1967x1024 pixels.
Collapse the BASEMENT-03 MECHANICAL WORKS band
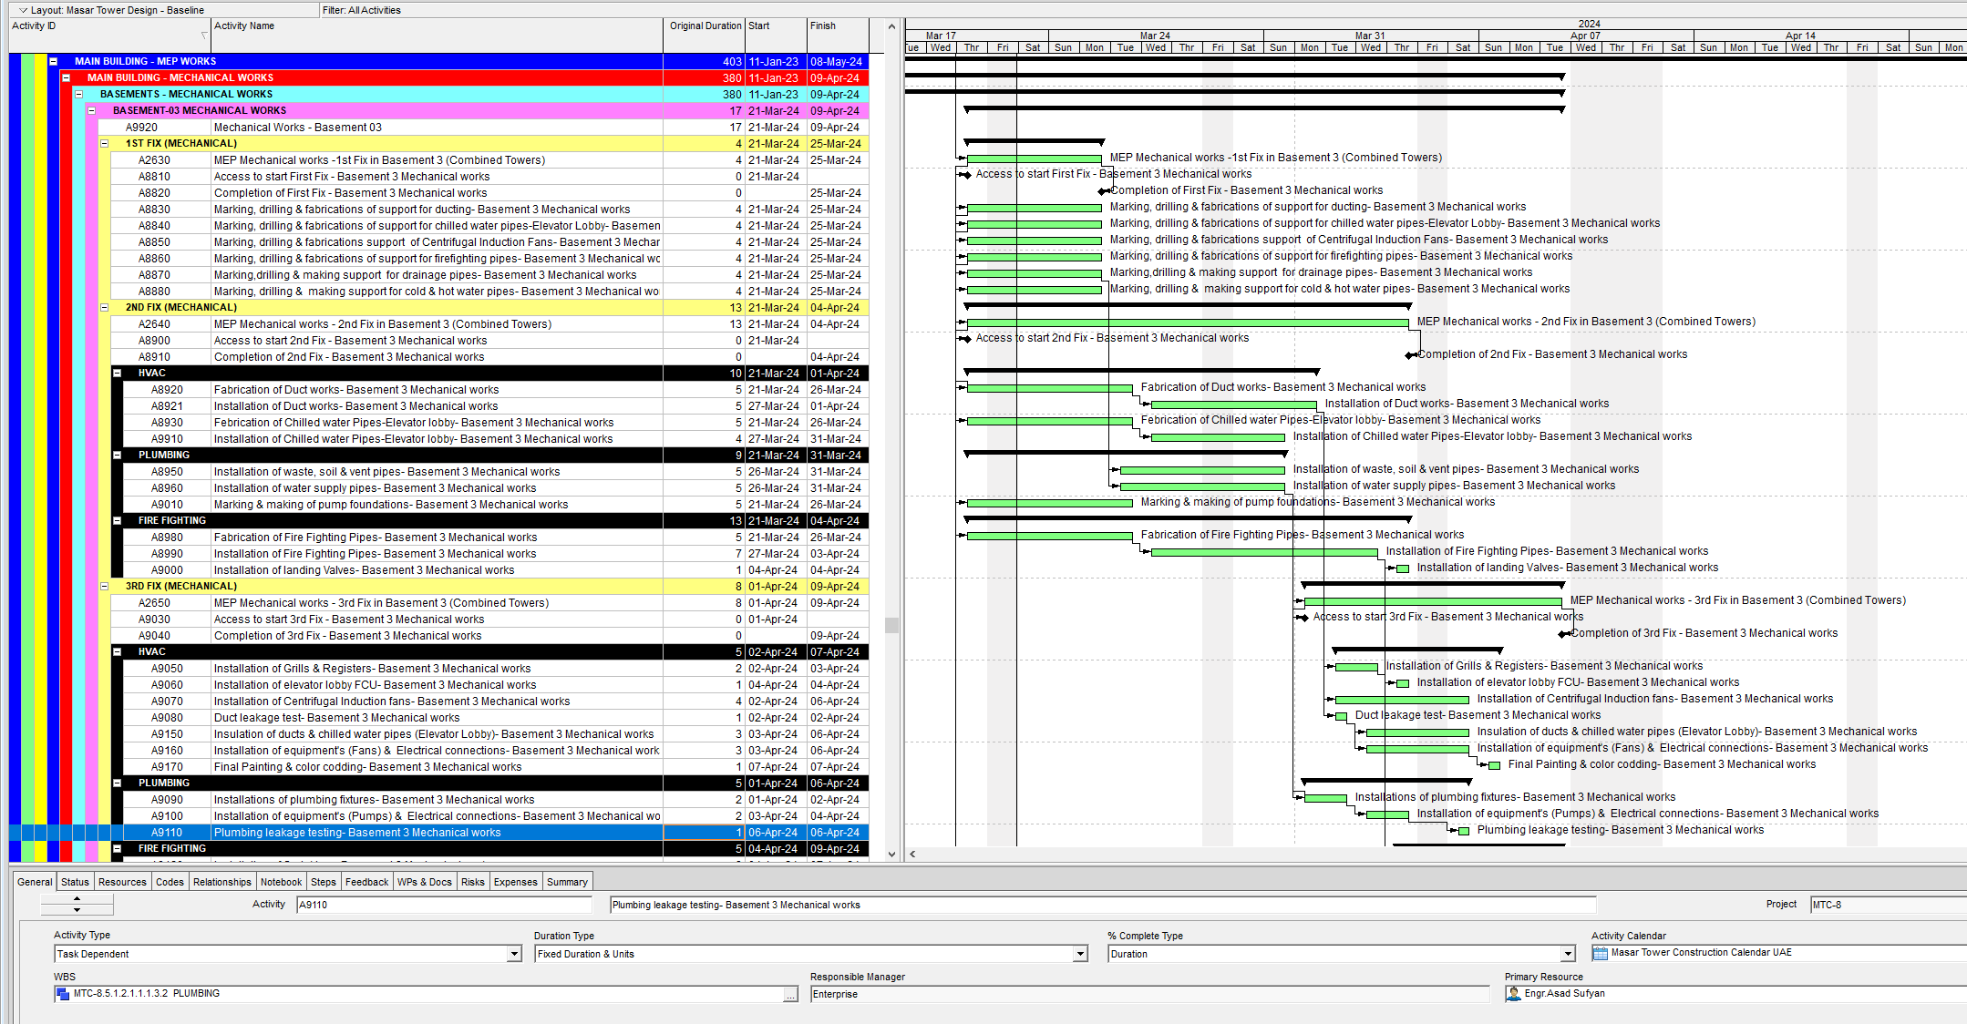[x=91, y=111]
